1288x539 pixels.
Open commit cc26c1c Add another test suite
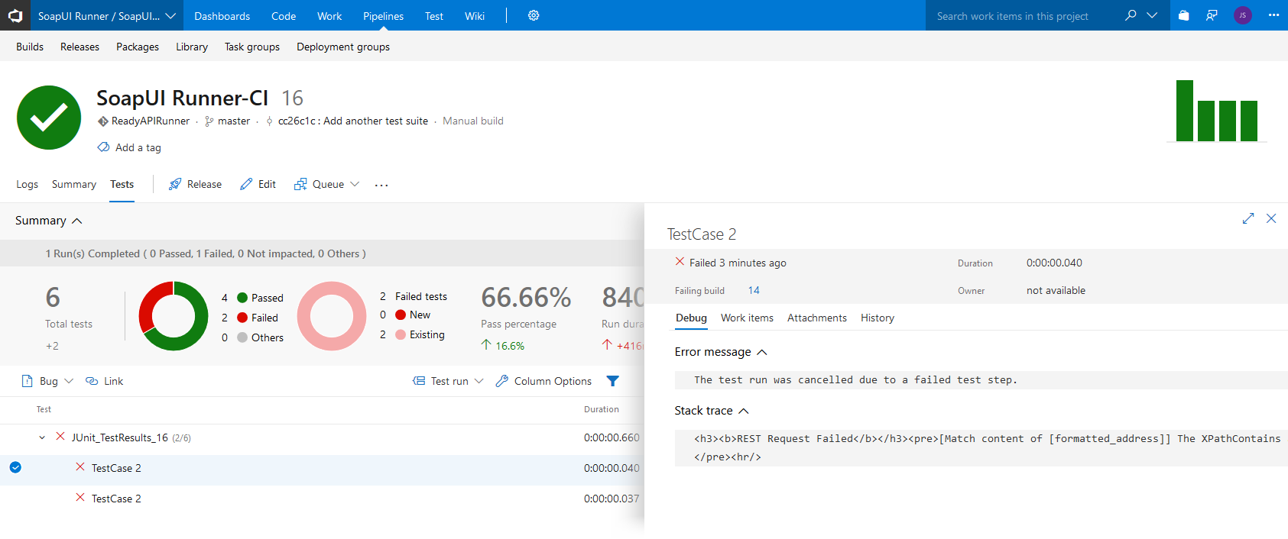click(353, 121)
